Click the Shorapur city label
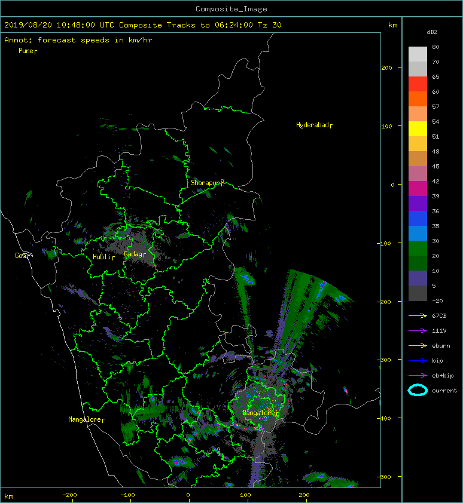The height and width of the screenshot is (503, 463). tap(206, 183)
